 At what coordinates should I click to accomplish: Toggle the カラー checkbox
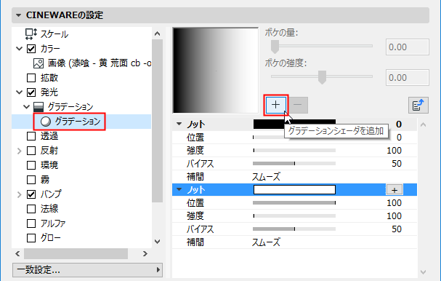click(31, 49)
